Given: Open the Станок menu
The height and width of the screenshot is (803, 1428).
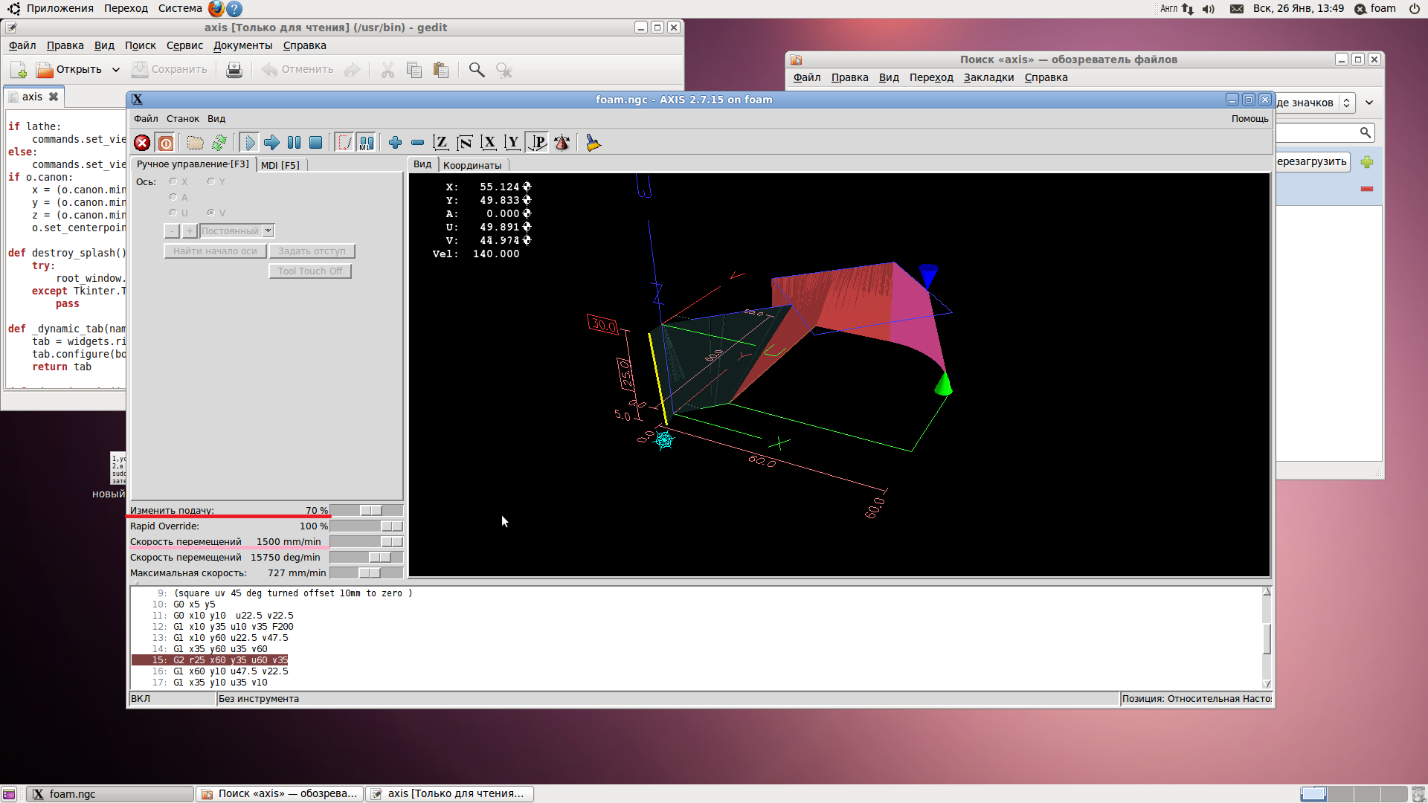Looking at the screenshot, I should pos(182,119).
